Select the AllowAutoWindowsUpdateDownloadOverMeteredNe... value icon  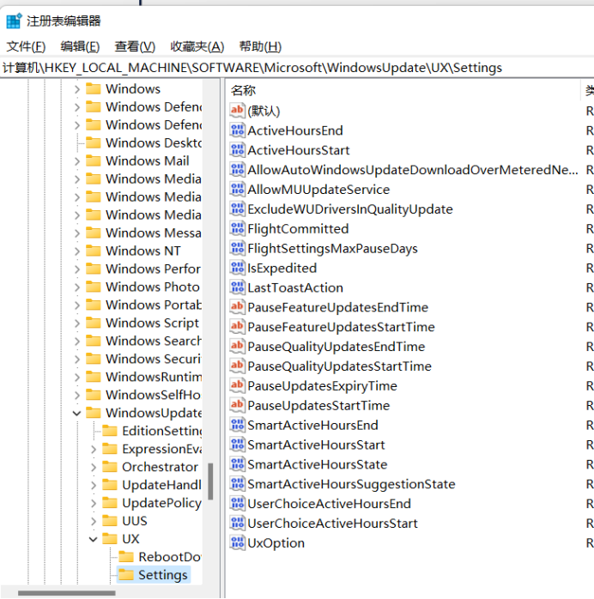tap(237, 170)
